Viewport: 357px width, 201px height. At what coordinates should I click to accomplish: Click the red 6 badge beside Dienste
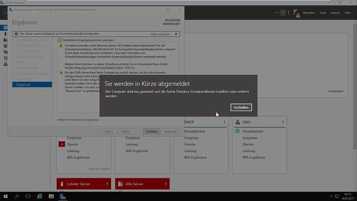click(62, 144)
